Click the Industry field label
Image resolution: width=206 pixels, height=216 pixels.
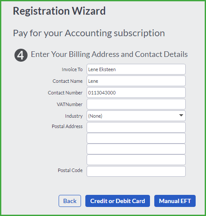[x=74, y=116]
